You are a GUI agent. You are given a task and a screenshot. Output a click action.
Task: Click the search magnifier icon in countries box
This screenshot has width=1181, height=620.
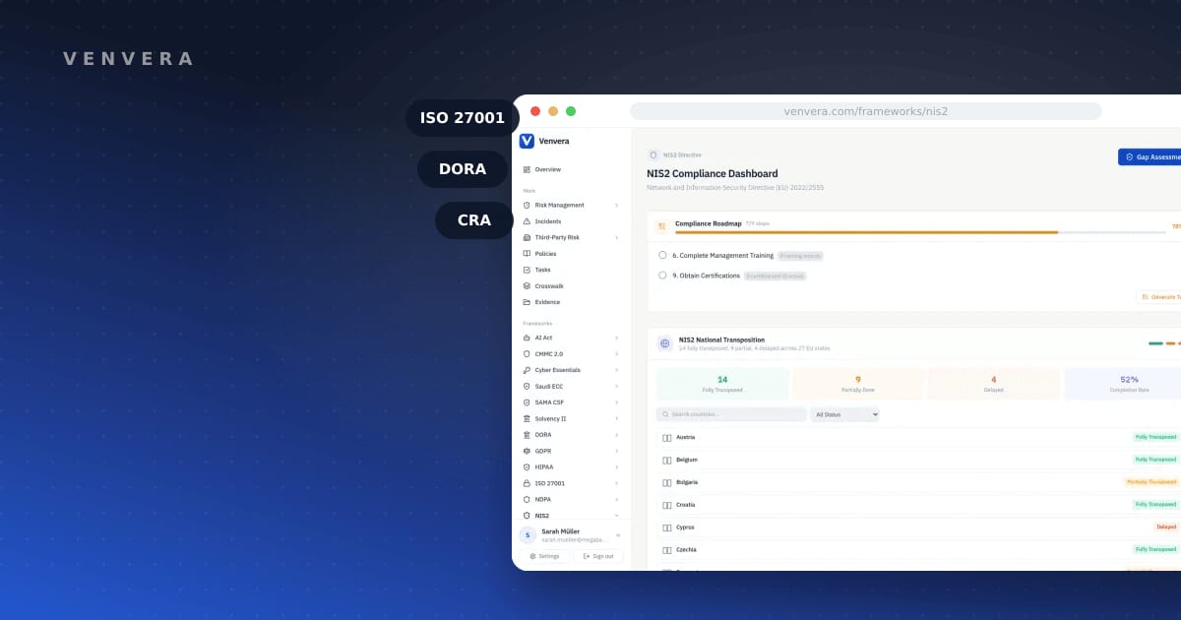pyautogui.click(x=665, y=415)
